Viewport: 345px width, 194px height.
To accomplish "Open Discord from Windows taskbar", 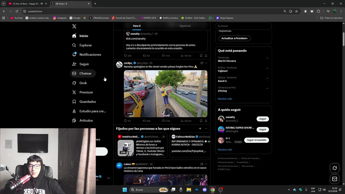I will point(205,190).
